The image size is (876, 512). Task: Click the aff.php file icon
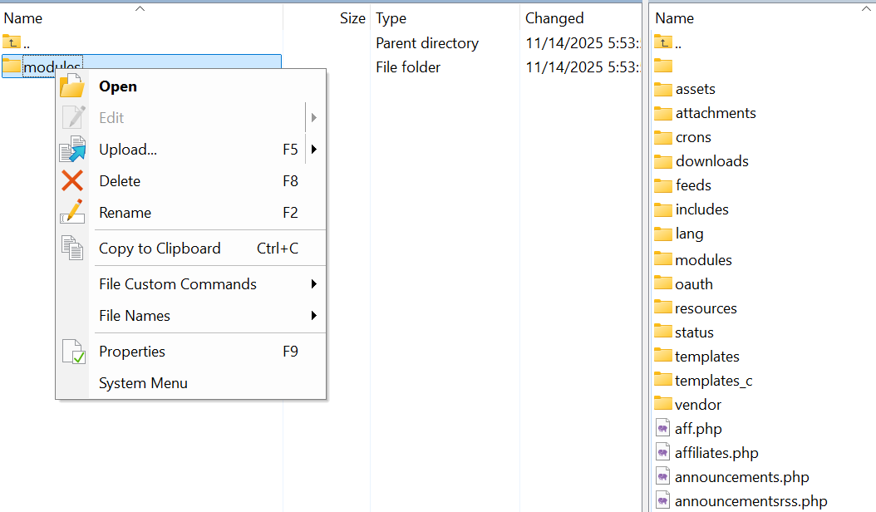[x=662, y=429]
